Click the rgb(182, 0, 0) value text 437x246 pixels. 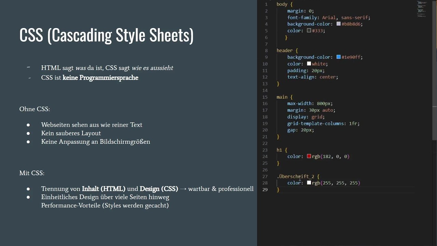tap(331, 156)
